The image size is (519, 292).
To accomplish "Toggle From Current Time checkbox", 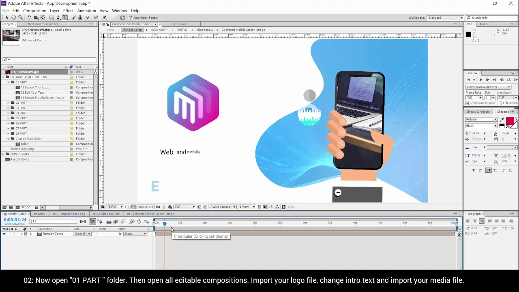I will coord(468,103).
